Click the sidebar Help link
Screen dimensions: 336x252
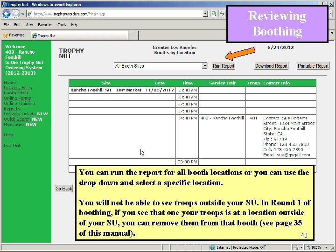click(8, 135)
